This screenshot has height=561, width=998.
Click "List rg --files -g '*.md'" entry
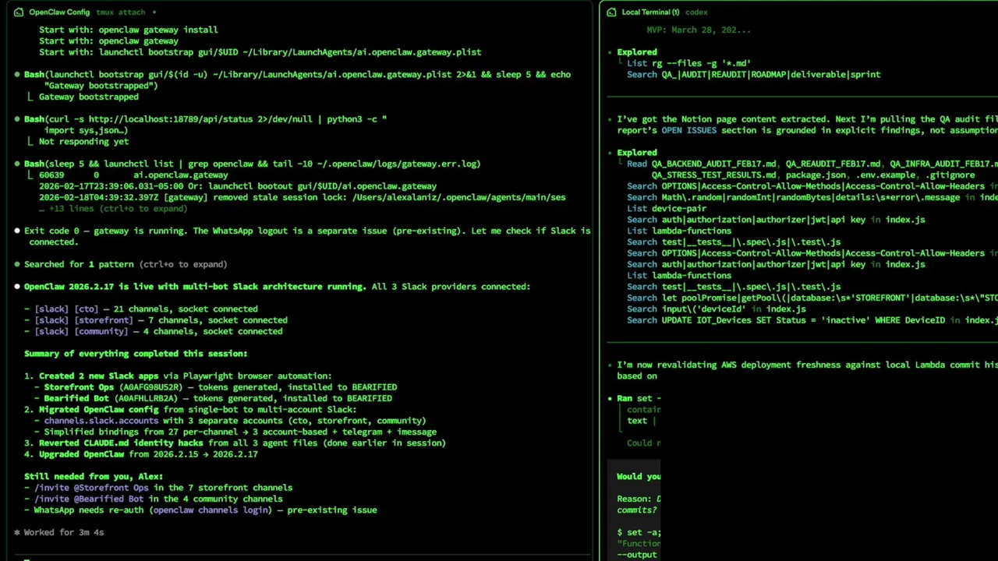tap(688, 63)
